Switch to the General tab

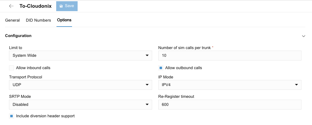pos(12,20)
